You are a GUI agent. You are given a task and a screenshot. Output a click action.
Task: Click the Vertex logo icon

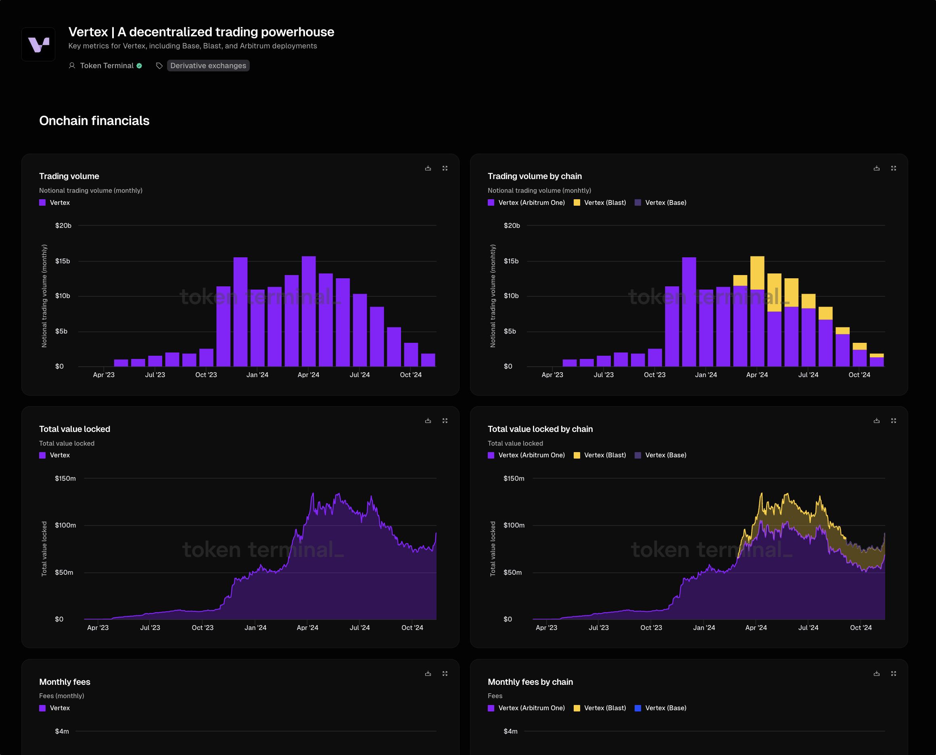[x=38, y=44]
